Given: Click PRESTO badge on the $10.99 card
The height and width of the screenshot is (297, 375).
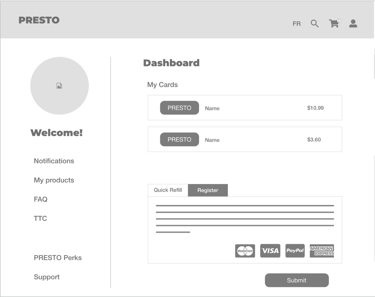Looking at the screenshot, I should (179, 108).
